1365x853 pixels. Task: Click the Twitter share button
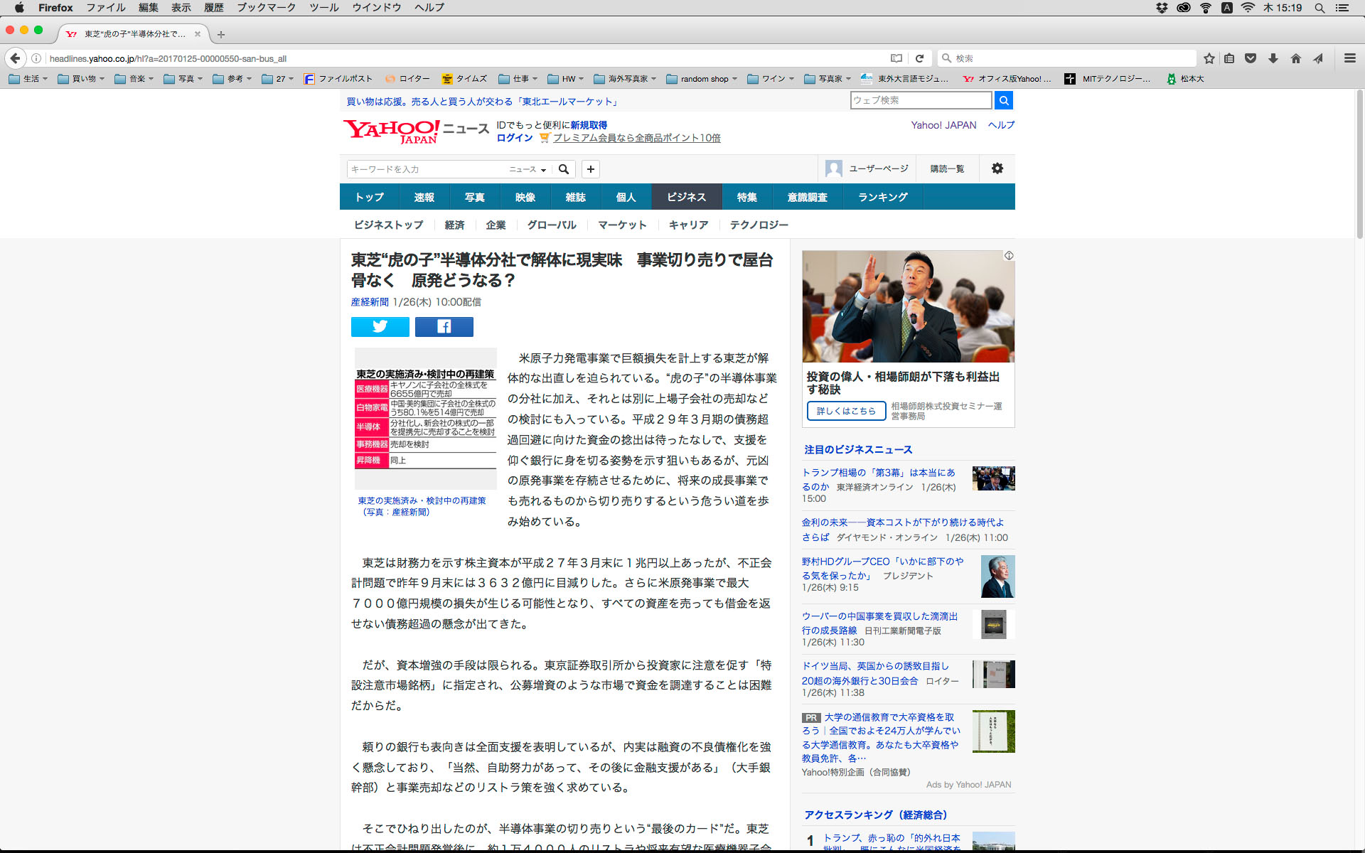(x=380, y=326)
